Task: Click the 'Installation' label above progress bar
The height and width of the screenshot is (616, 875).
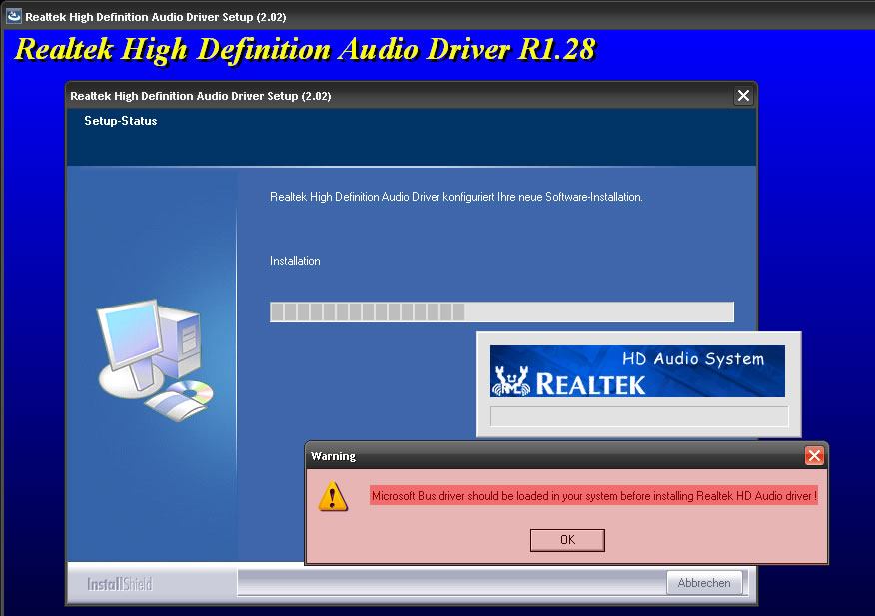Action: 295,260
